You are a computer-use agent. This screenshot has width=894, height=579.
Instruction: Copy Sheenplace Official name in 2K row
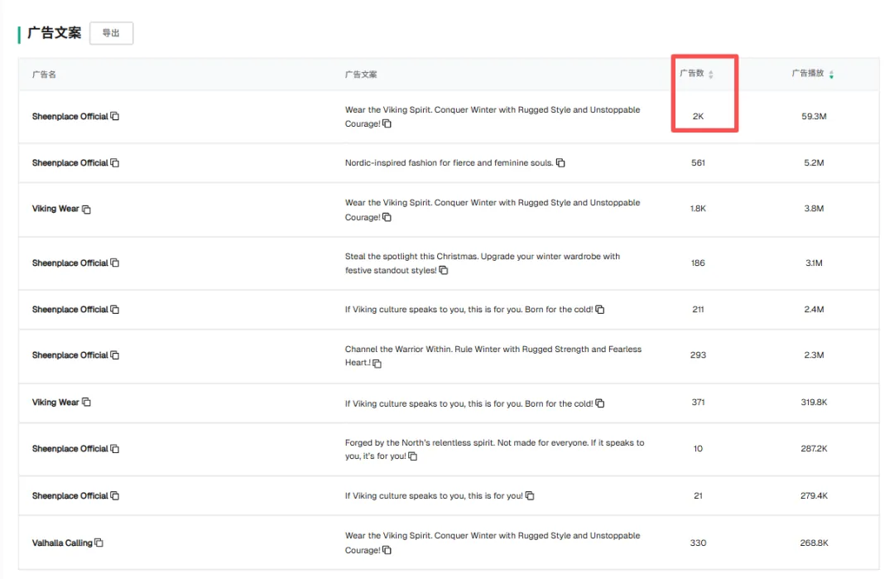tap(115, 117)
